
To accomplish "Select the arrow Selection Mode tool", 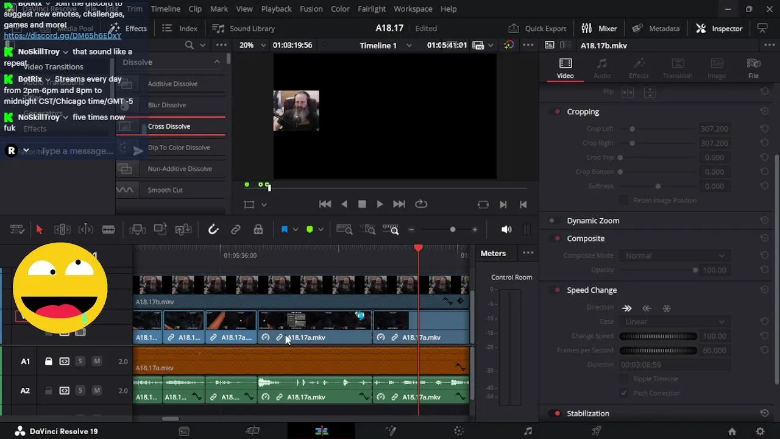I will pyautogui.click(x=40, y=229).
